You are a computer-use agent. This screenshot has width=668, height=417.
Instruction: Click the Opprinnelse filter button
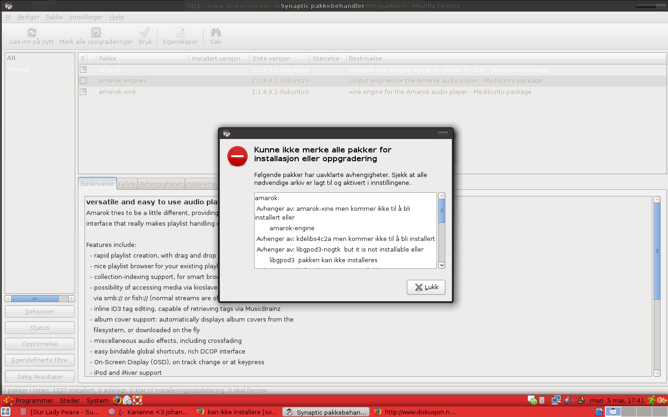pyautogui.click(x=40, y=344)
